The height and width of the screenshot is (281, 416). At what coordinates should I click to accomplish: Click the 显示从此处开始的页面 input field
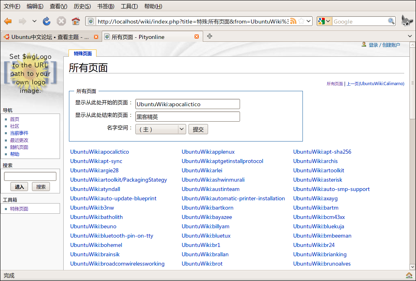188,104
